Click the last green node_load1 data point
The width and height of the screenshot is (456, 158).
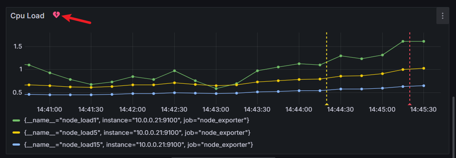[424, 41]
